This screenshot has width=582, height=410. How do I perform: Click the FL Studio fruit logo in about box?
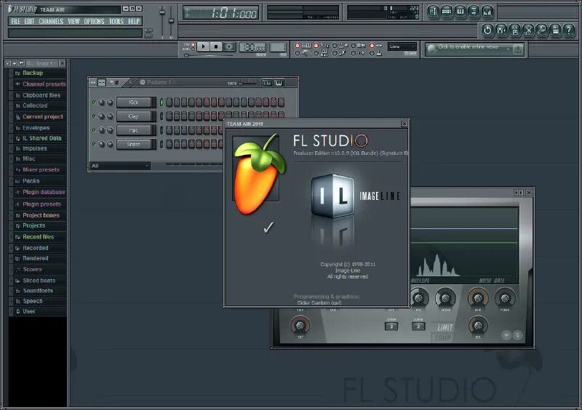(x=259, y=174)
